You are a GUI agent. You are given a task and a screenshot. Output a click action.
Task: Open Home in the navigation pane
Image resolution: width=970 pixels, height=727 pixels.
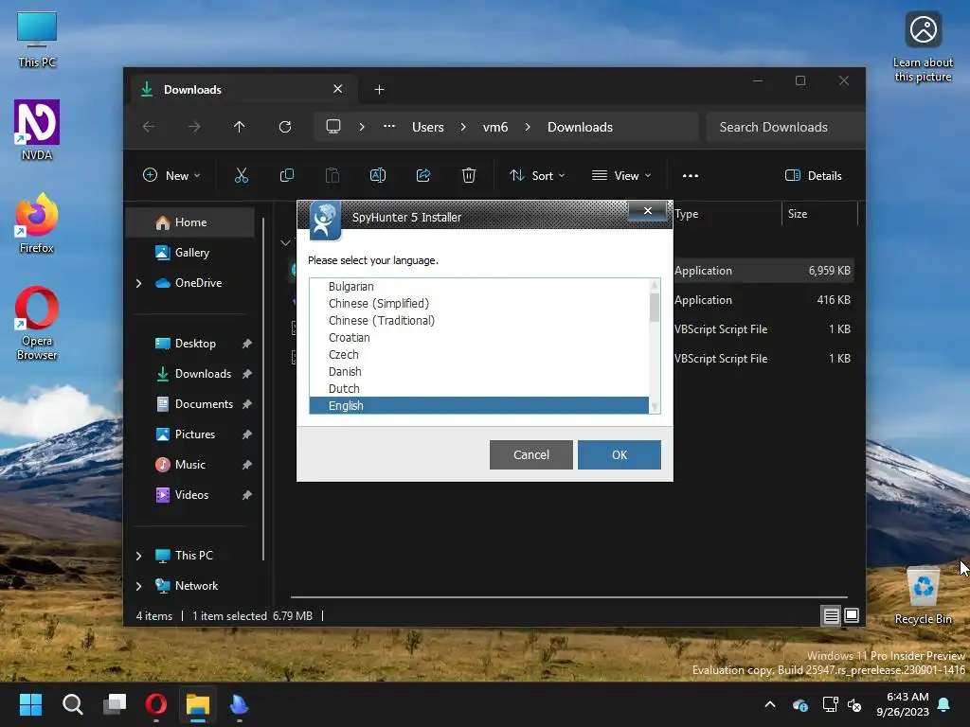click(189, 222)
